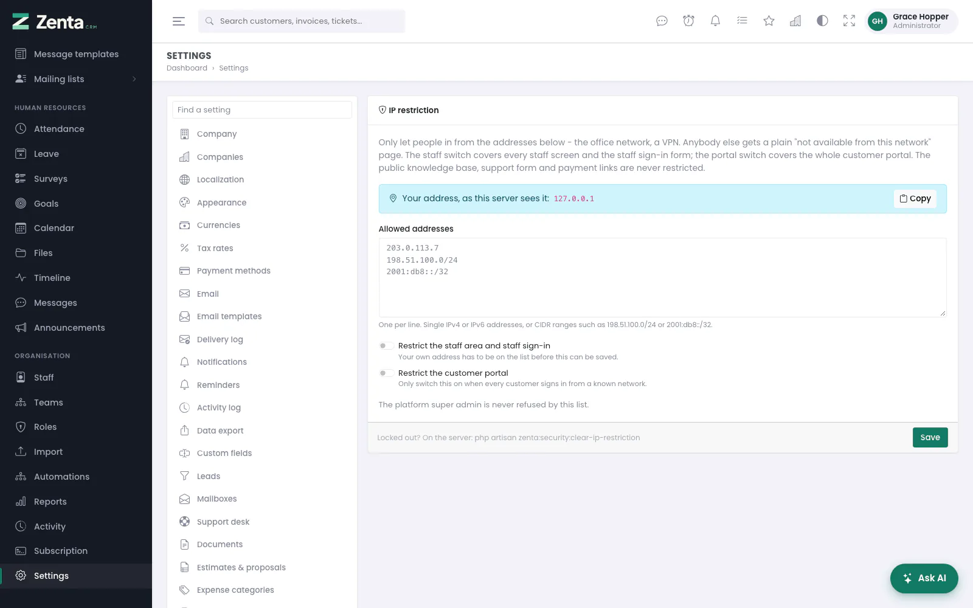The image size is (973, 608).
Task: Save the IP restriction settings
Action: point(930,437)
